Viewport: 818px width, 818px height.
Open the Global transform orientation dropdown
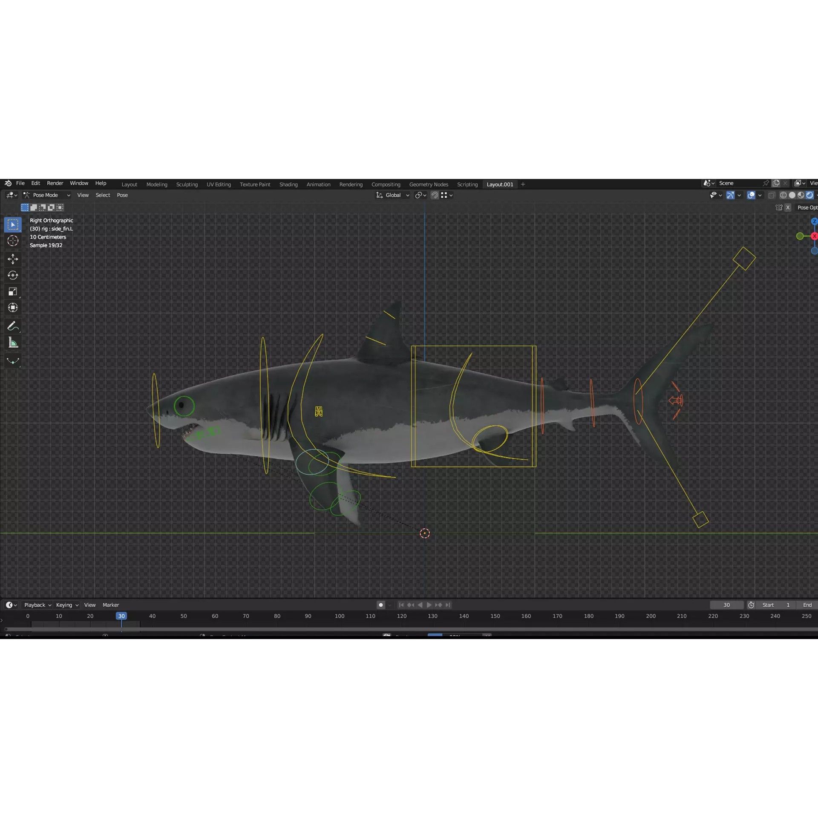point(392,195)
